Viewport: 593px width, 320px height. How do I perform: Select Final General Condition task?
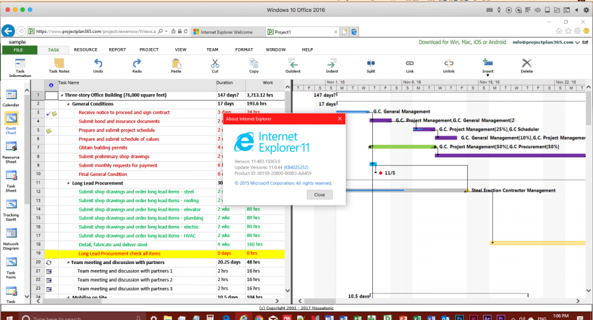103,174
